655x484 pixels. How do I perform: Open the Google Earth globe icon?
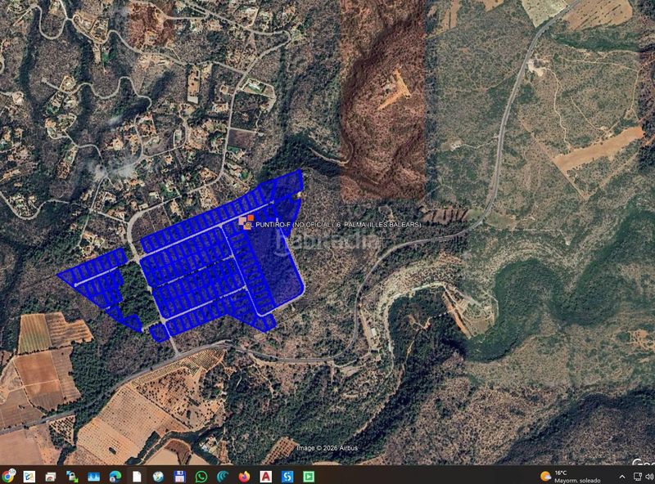(x=158, y=476)
